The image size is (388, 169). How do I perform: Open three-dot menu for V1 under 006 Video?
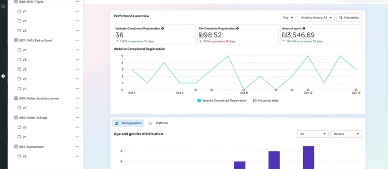pos(77,108)
